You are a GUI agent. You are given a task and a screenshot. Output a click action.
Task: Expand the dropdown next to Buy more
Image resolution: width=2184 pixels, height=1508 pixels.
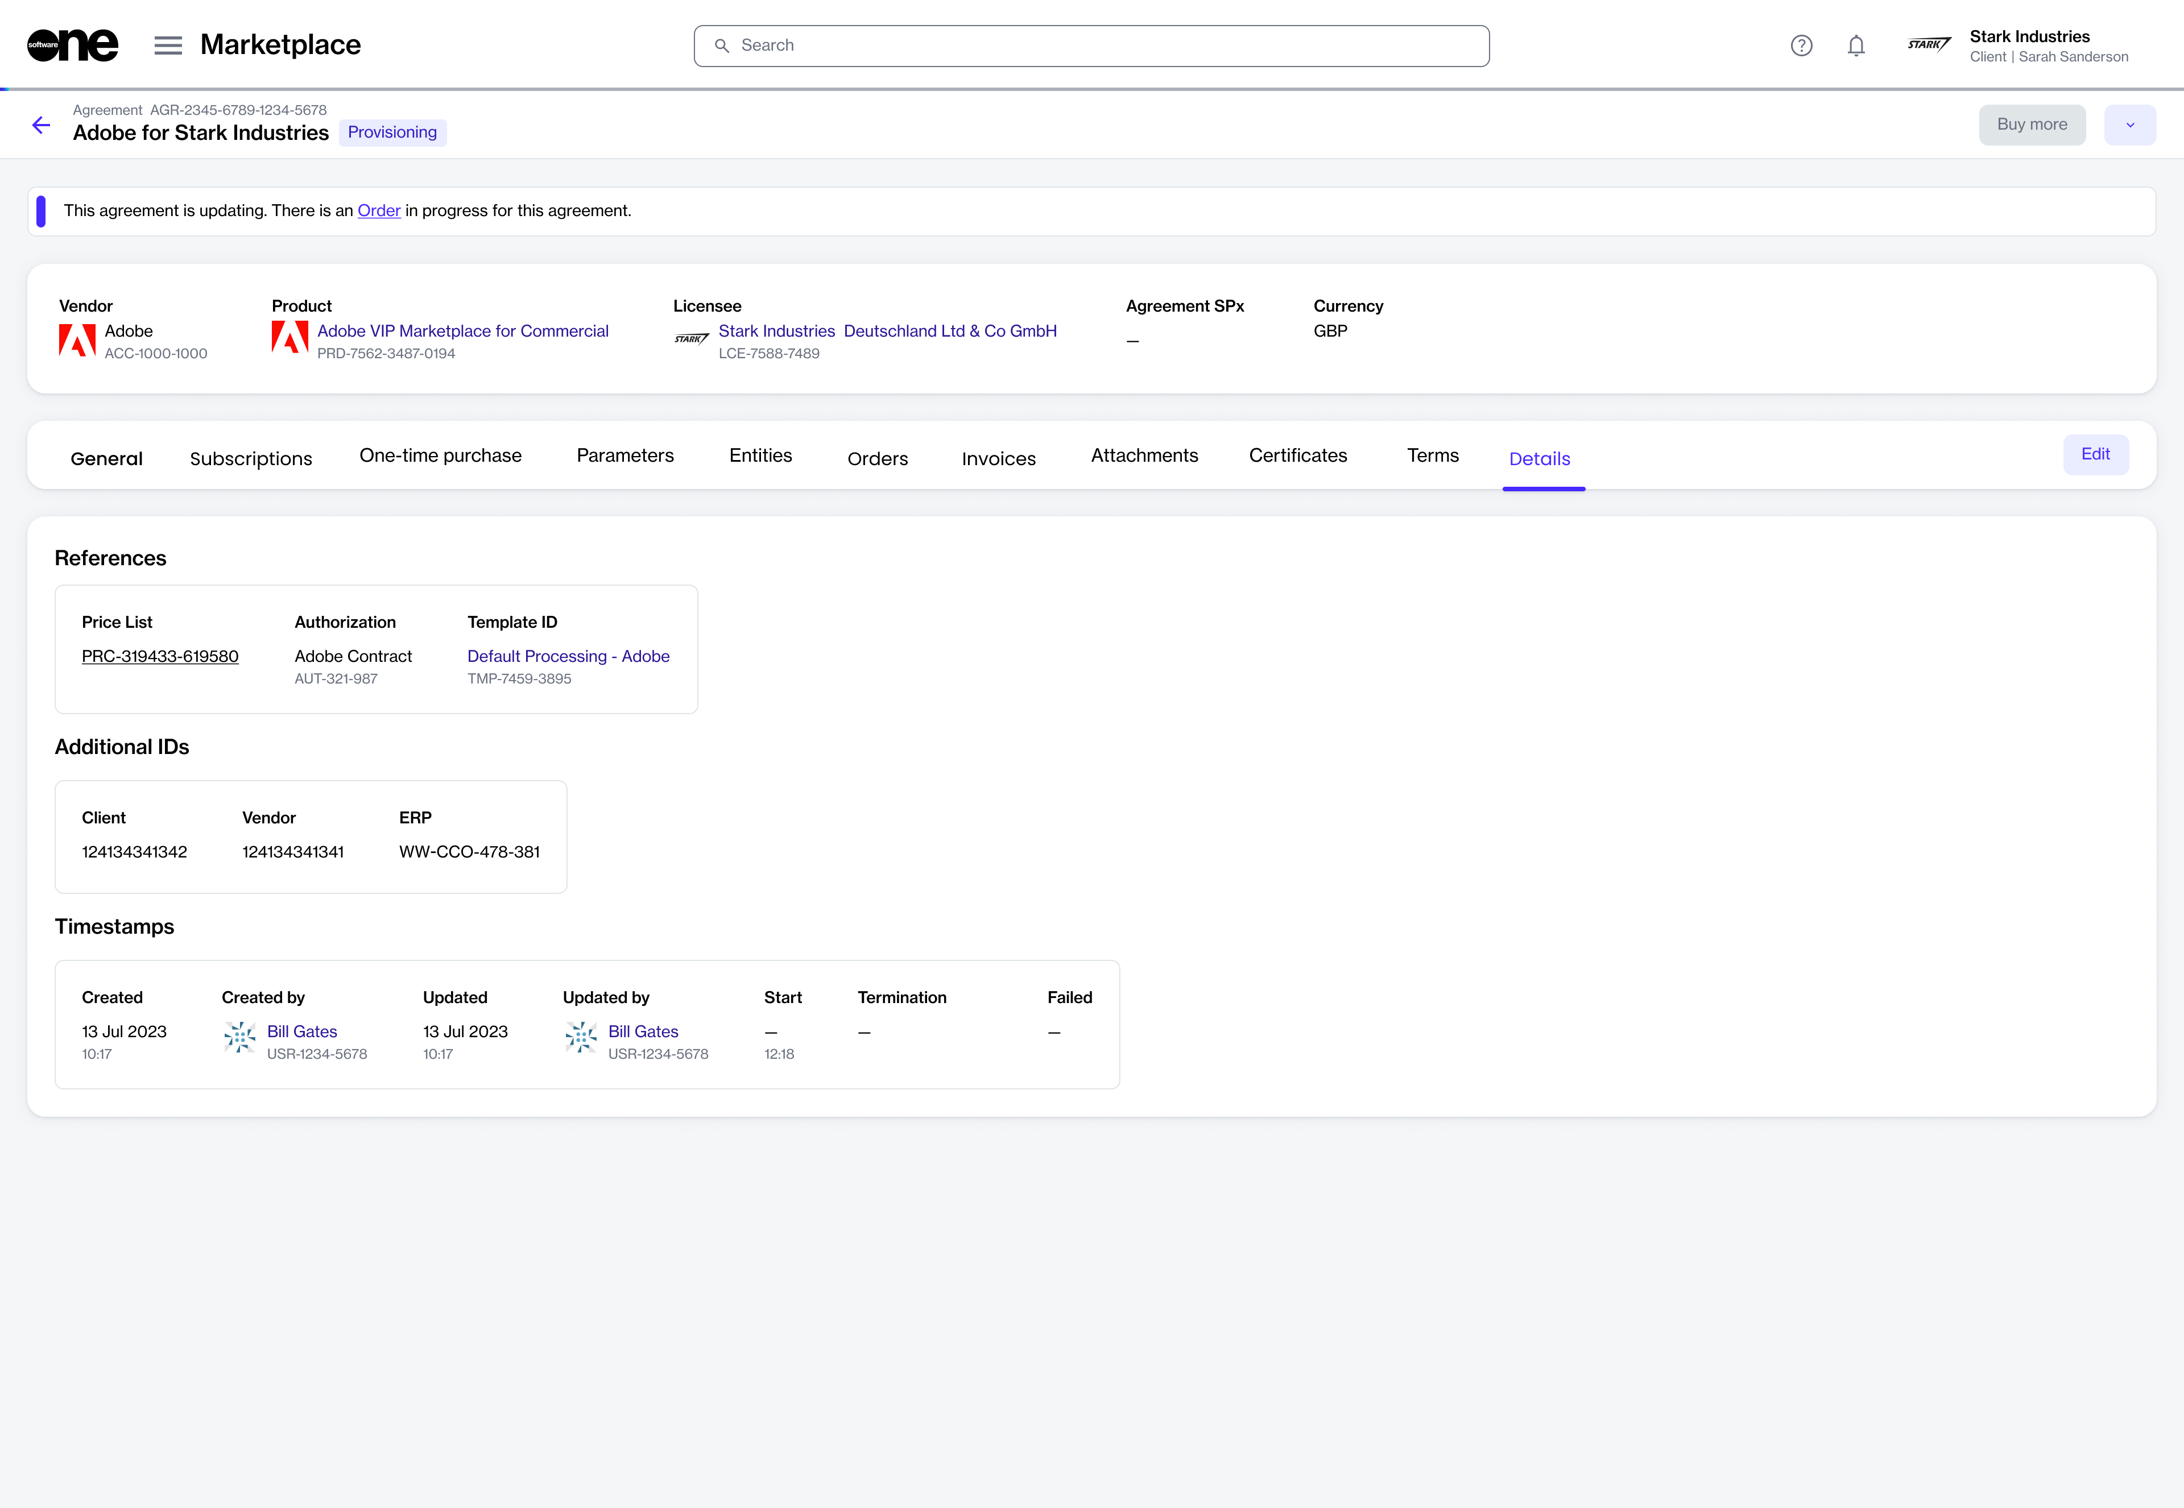coord(2130,125)
